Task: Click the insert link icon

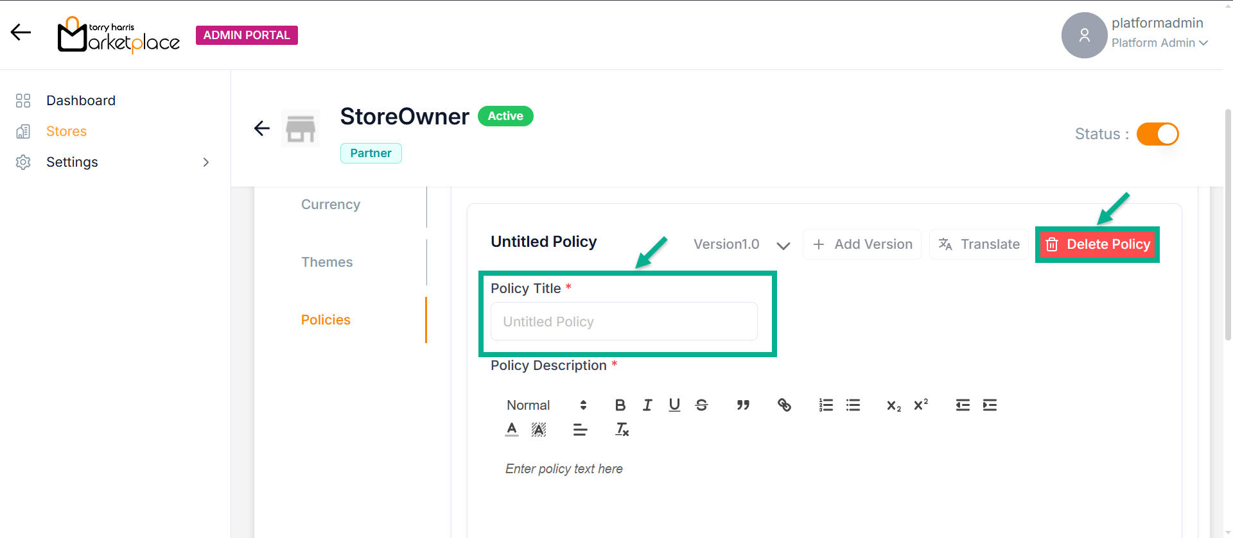Action: click(784, 405)
